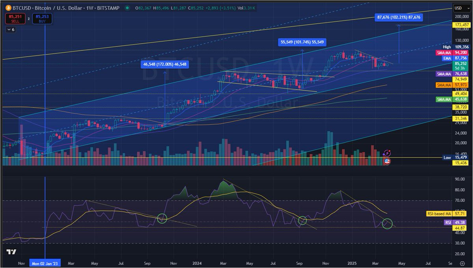Image resolution: width=473 pixels, height=268 pixels.
Task: Click the purple SMA:MA 76,638 label
Action: tap(452, 74)
